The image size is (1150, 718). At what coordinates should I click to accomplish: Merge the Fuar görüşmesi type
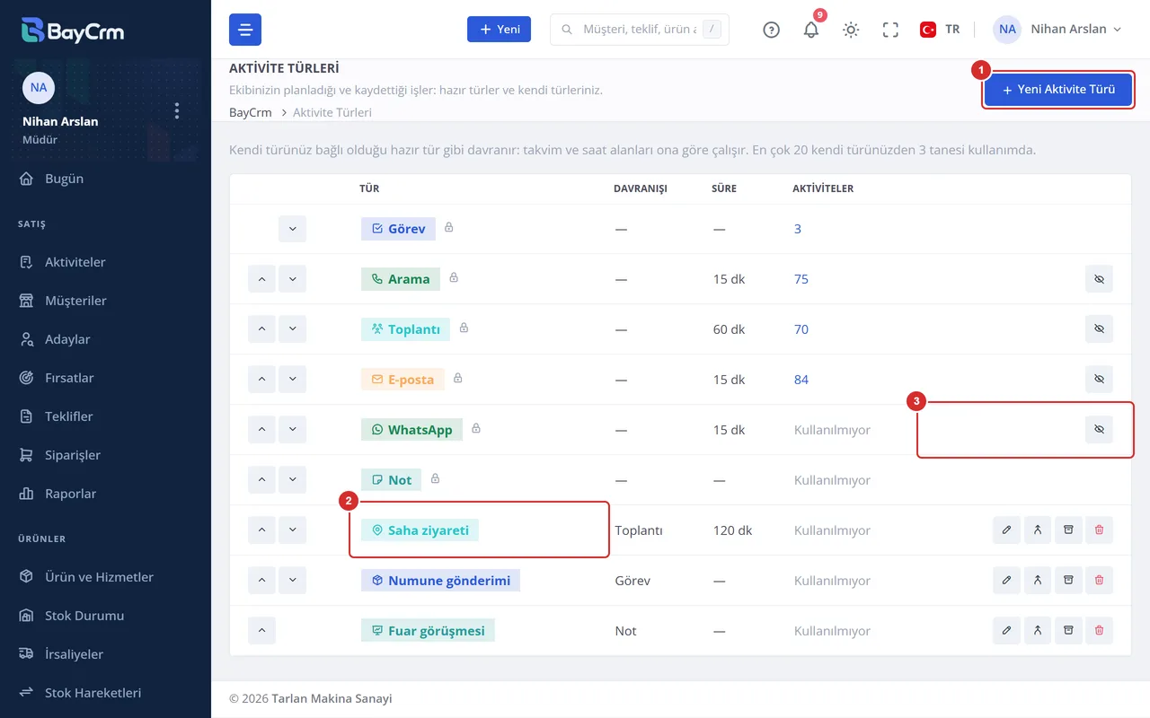[1037, 631]
